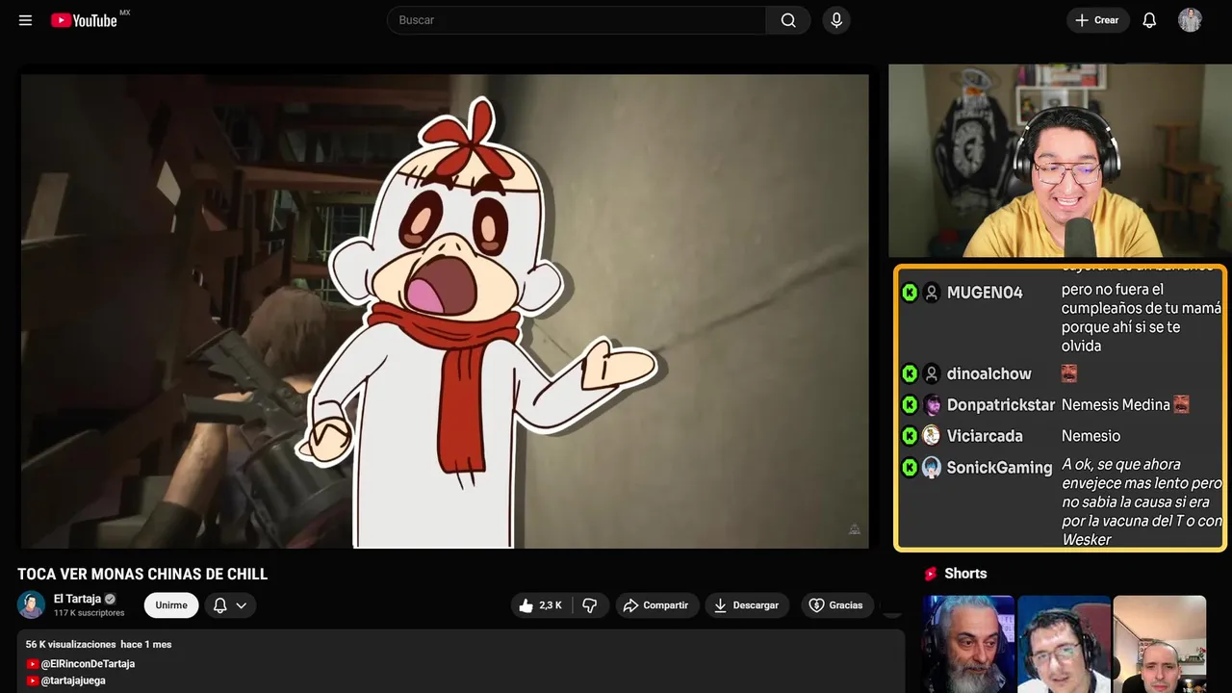This screenshot has height=693, width=1232.
Task: Click the streamer webcam overlay
Action: click(1059, 161)
